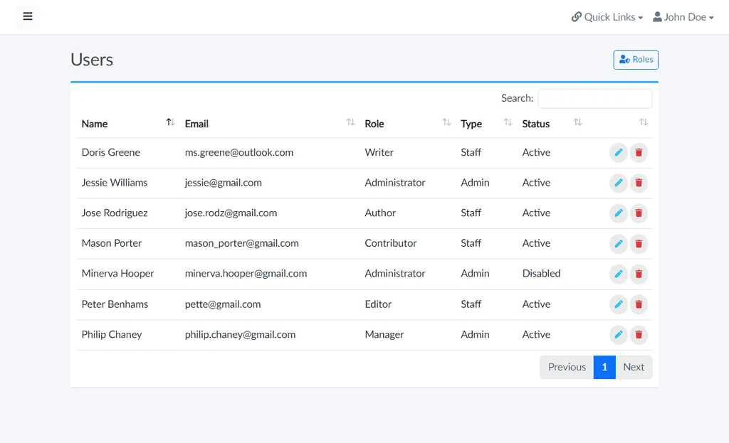Select email jessie@gmail.com
The width and height of the screenshot is (729, 443).
tap(223, 183)
